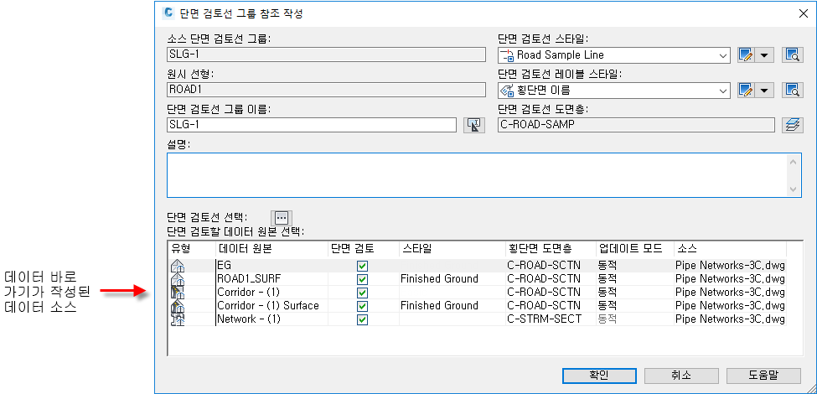Select the Corridor - (1) Surface row
Screen dimensions: 817x394
point(268,306)
